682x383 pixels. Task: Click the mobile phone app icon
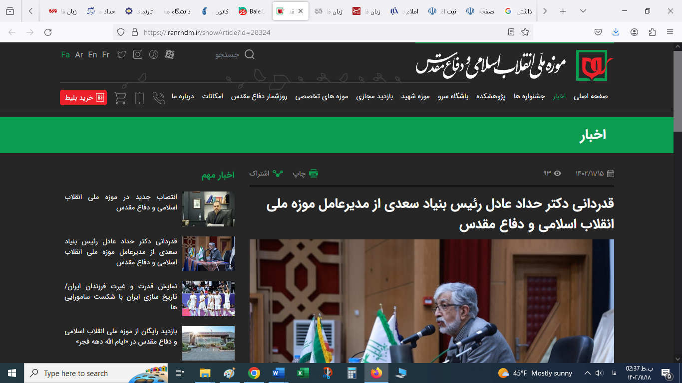[139, 98]
